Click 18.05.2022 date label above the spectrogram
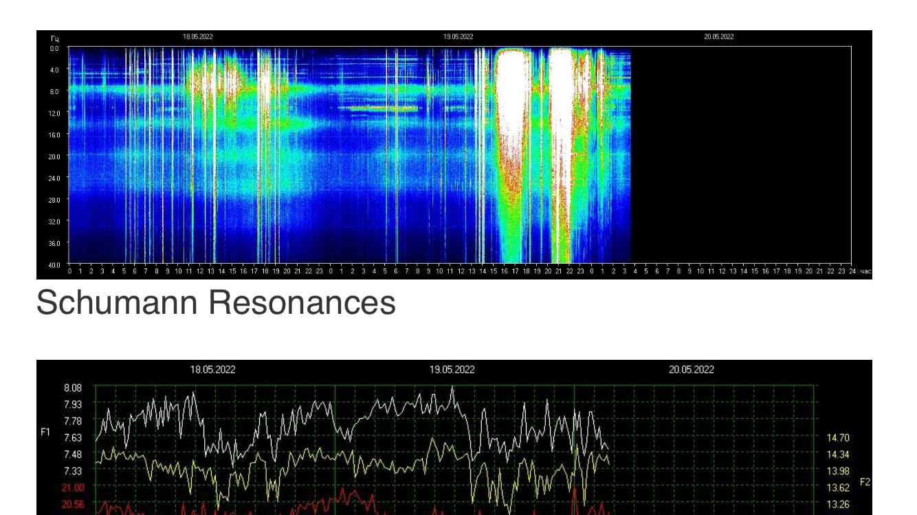917x515 pixels. tap(198, 37)
